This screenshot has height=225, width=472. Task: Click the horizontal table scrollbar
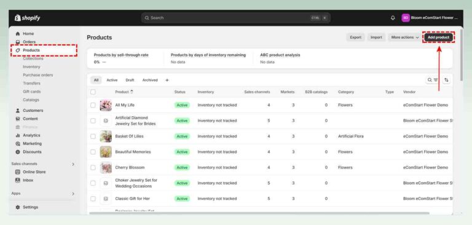[259, 213]
